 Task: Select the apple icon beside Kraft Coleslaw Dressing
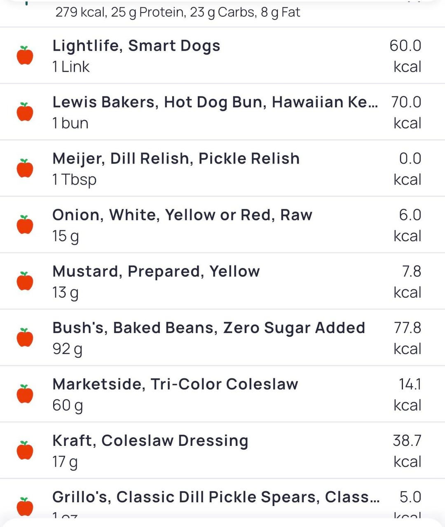pyautogui.click(x=25, y=451)
